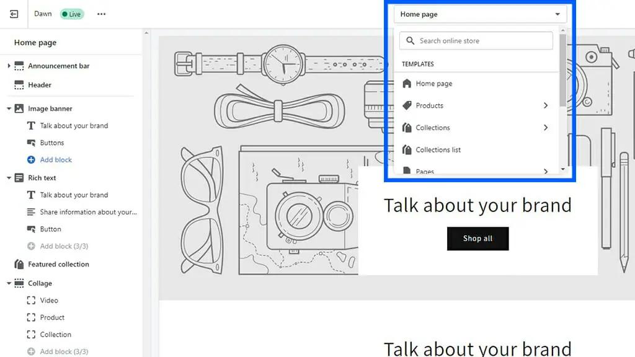Screen dimensions: 635x357
Task: Click the tag icon beside Products
Action: (x=407, y=105)
